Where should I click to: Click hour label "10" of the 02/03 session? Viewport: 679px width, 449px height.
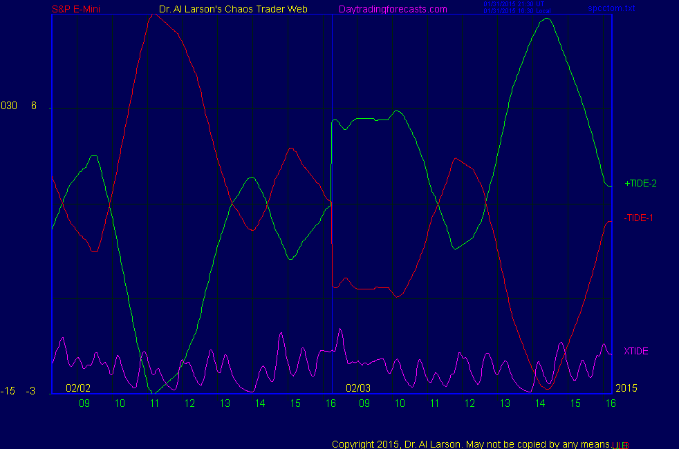400,403
